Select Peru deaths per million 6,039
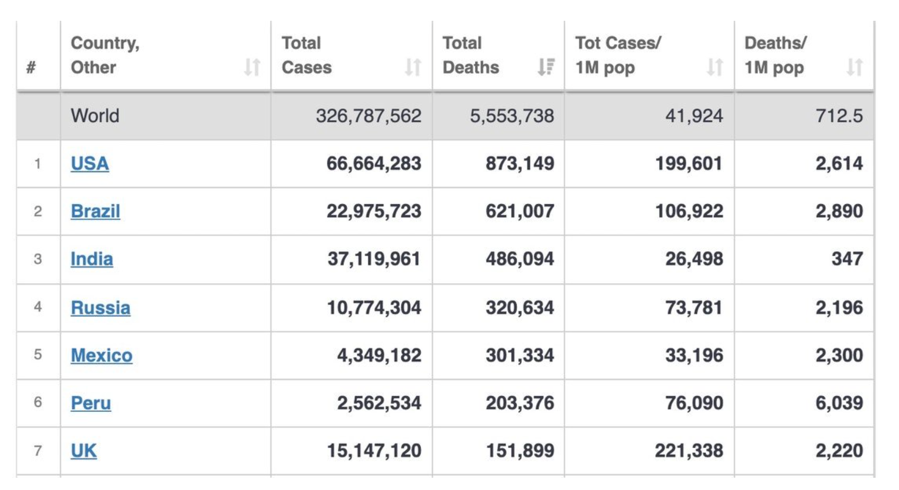 click(839, 403)
